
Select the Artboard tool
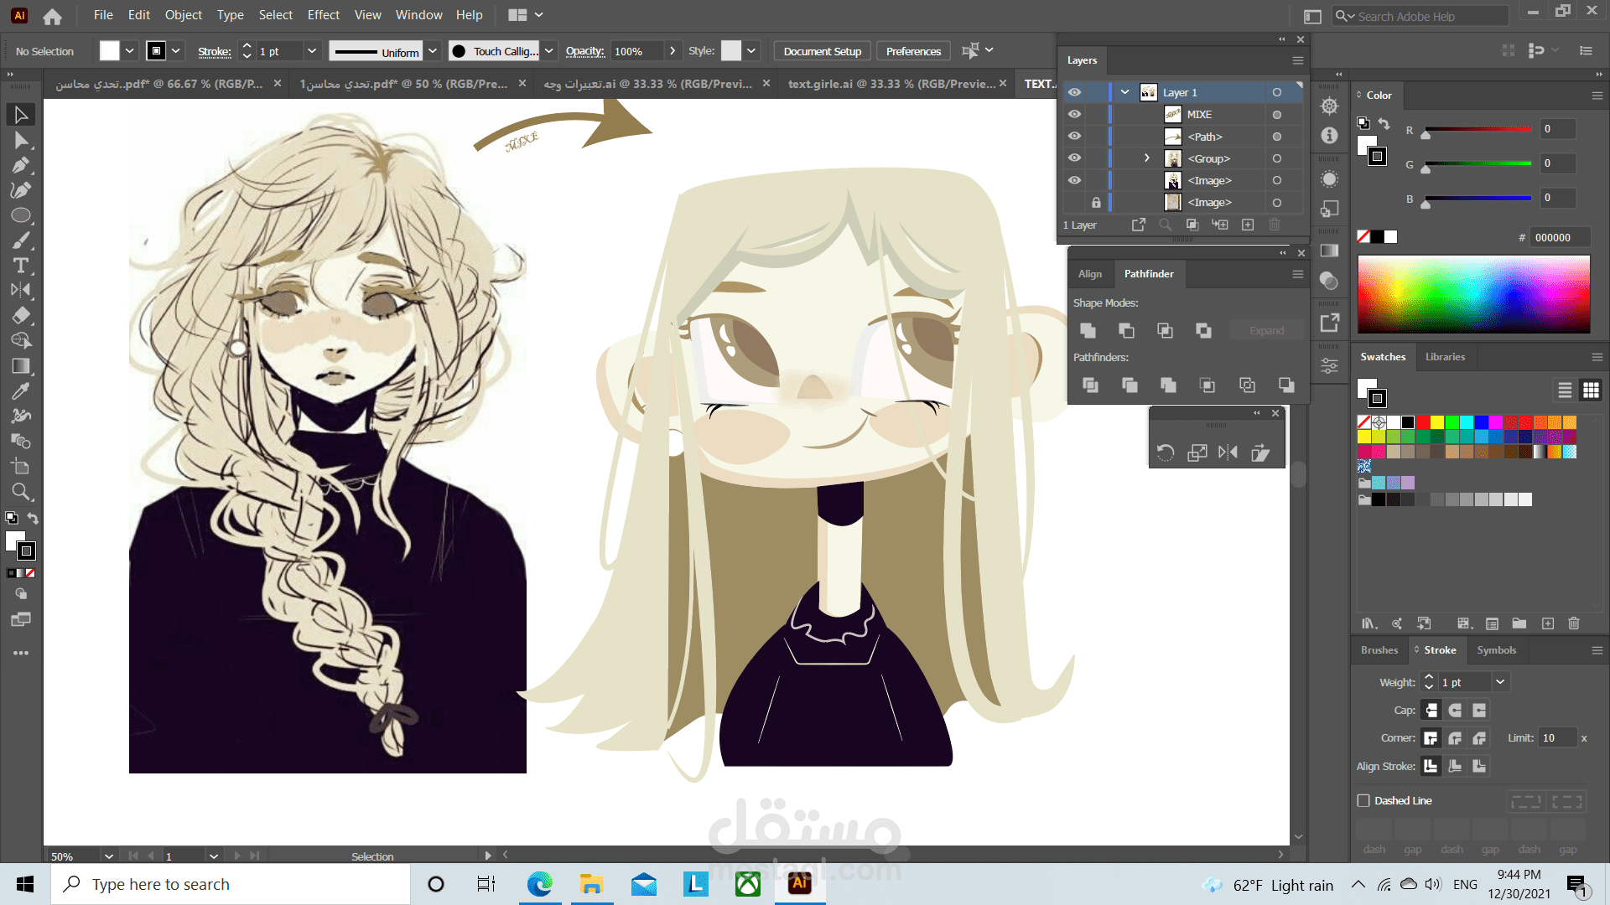(21, 467)
